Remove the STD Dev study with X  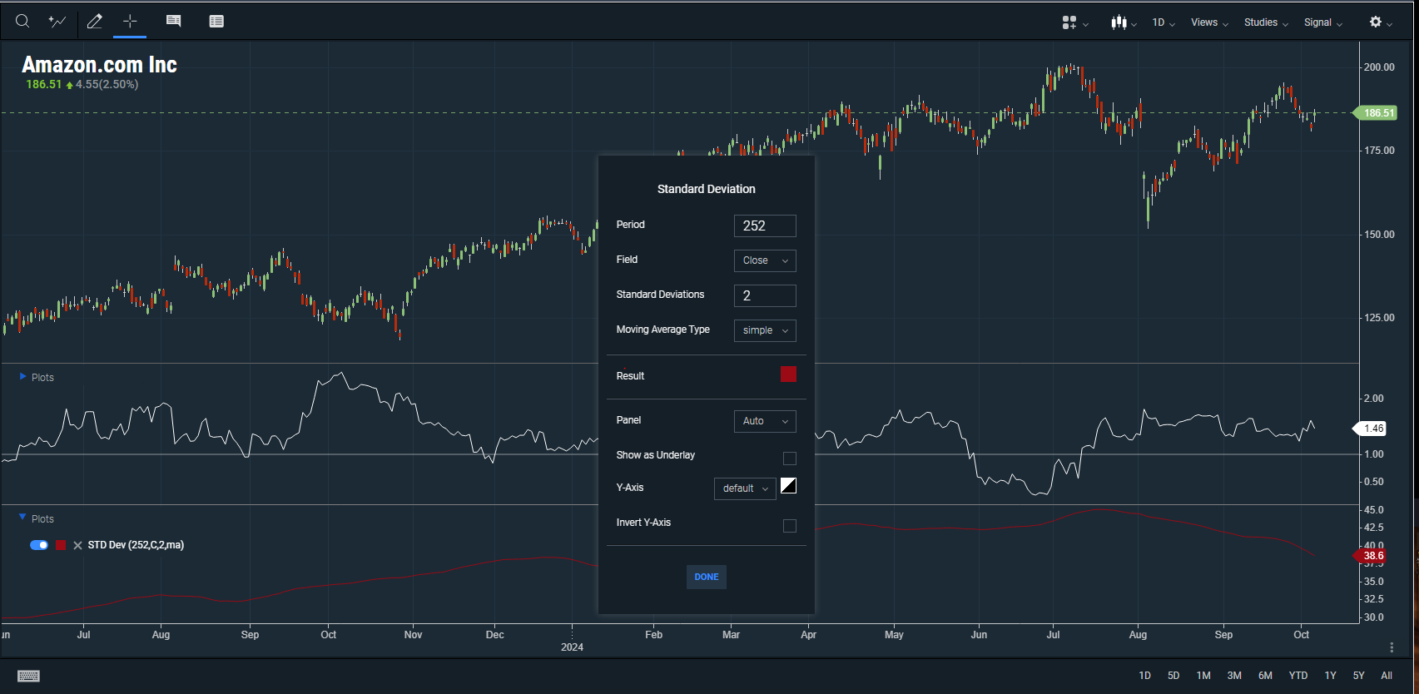(77, 546)
